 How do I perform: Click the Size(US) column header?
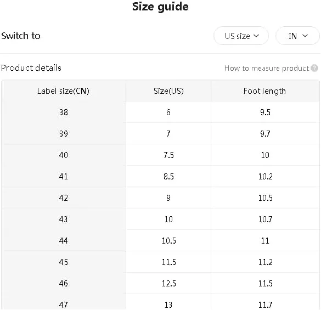pos(168,91)
